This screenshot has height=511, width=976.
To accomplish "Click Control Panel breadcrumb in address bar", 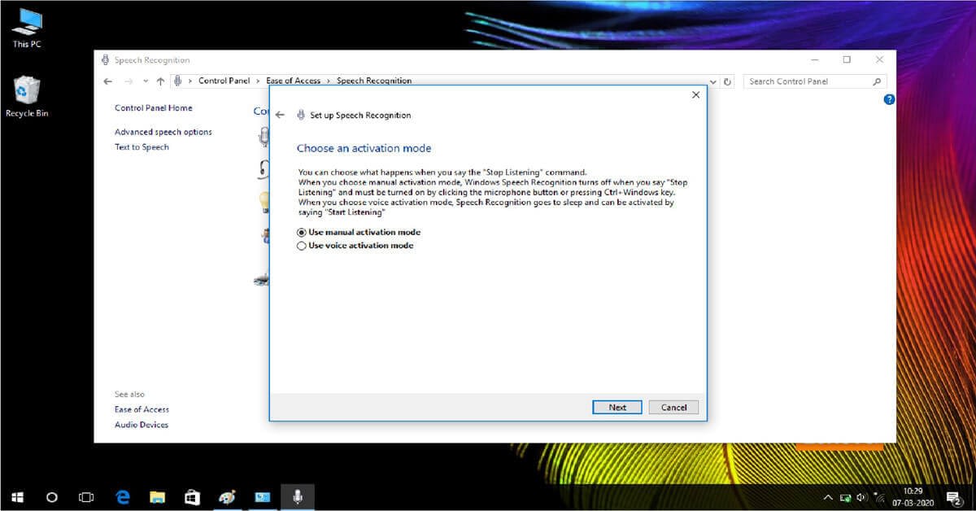I will 224,81.
